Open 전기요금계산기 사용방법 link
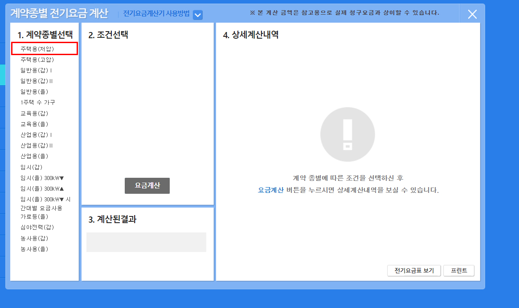519x308 pixels. coord(156,13)
